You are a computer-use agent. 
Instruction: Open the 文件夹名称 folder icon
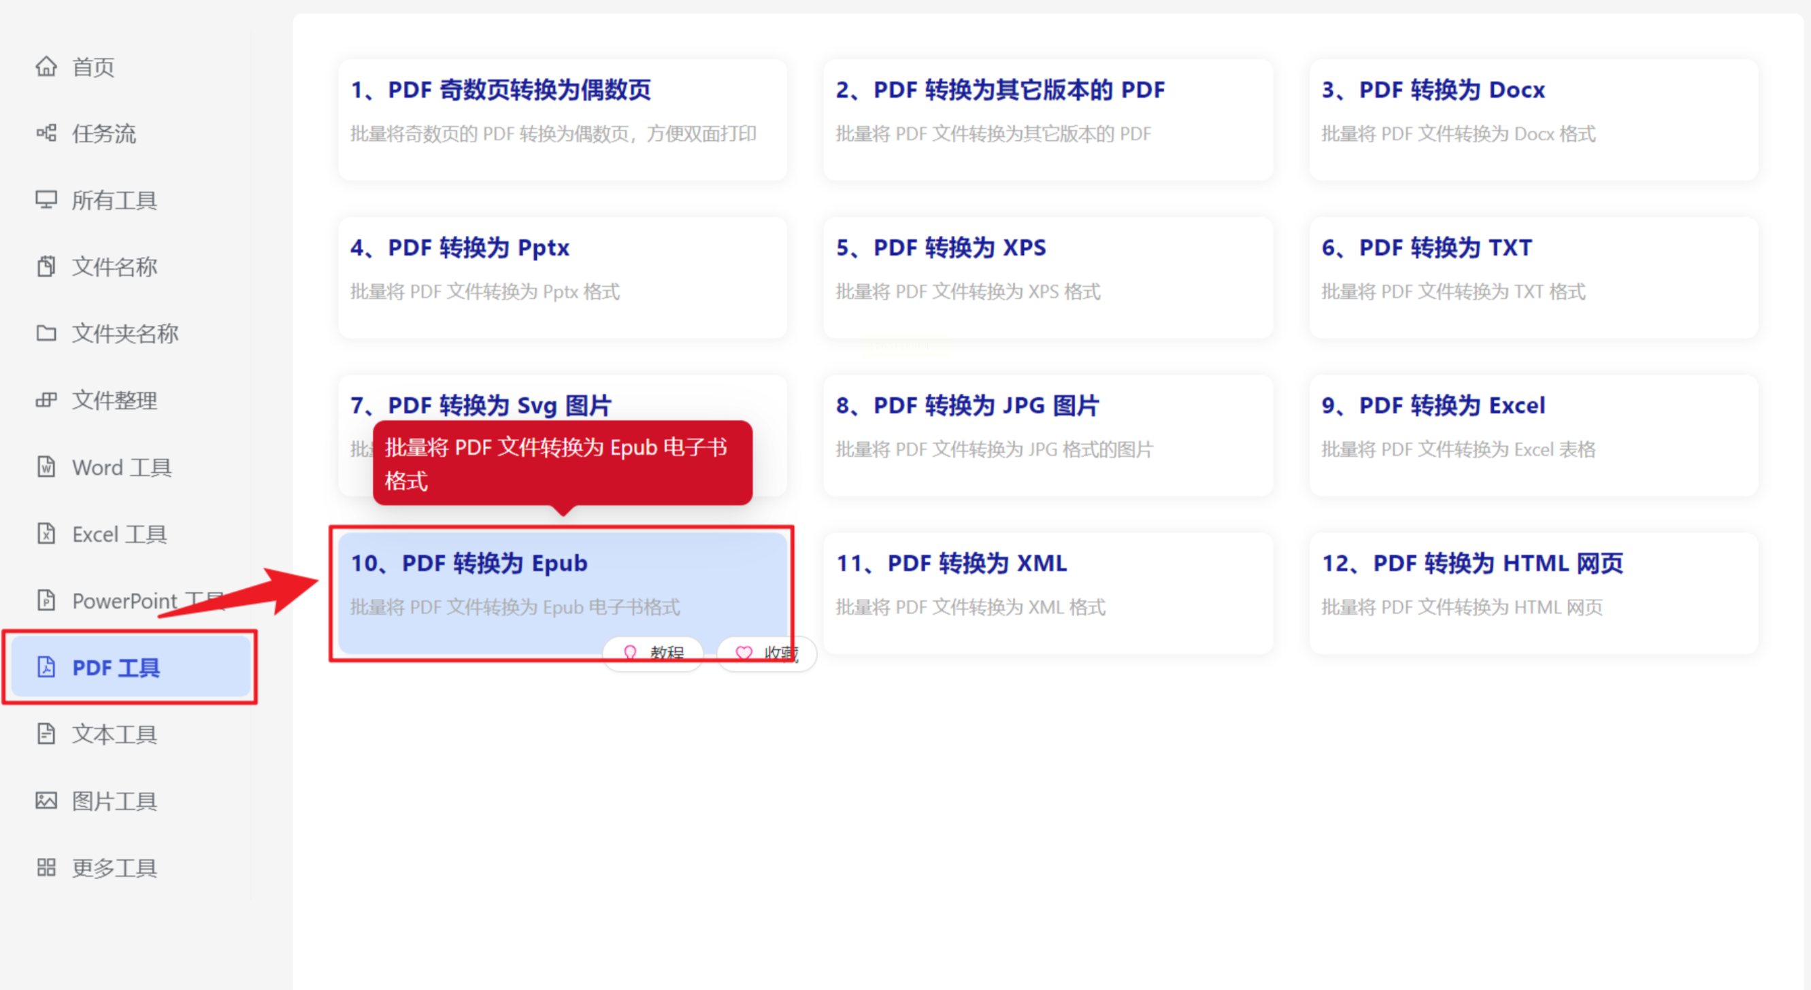coord(46,333)
